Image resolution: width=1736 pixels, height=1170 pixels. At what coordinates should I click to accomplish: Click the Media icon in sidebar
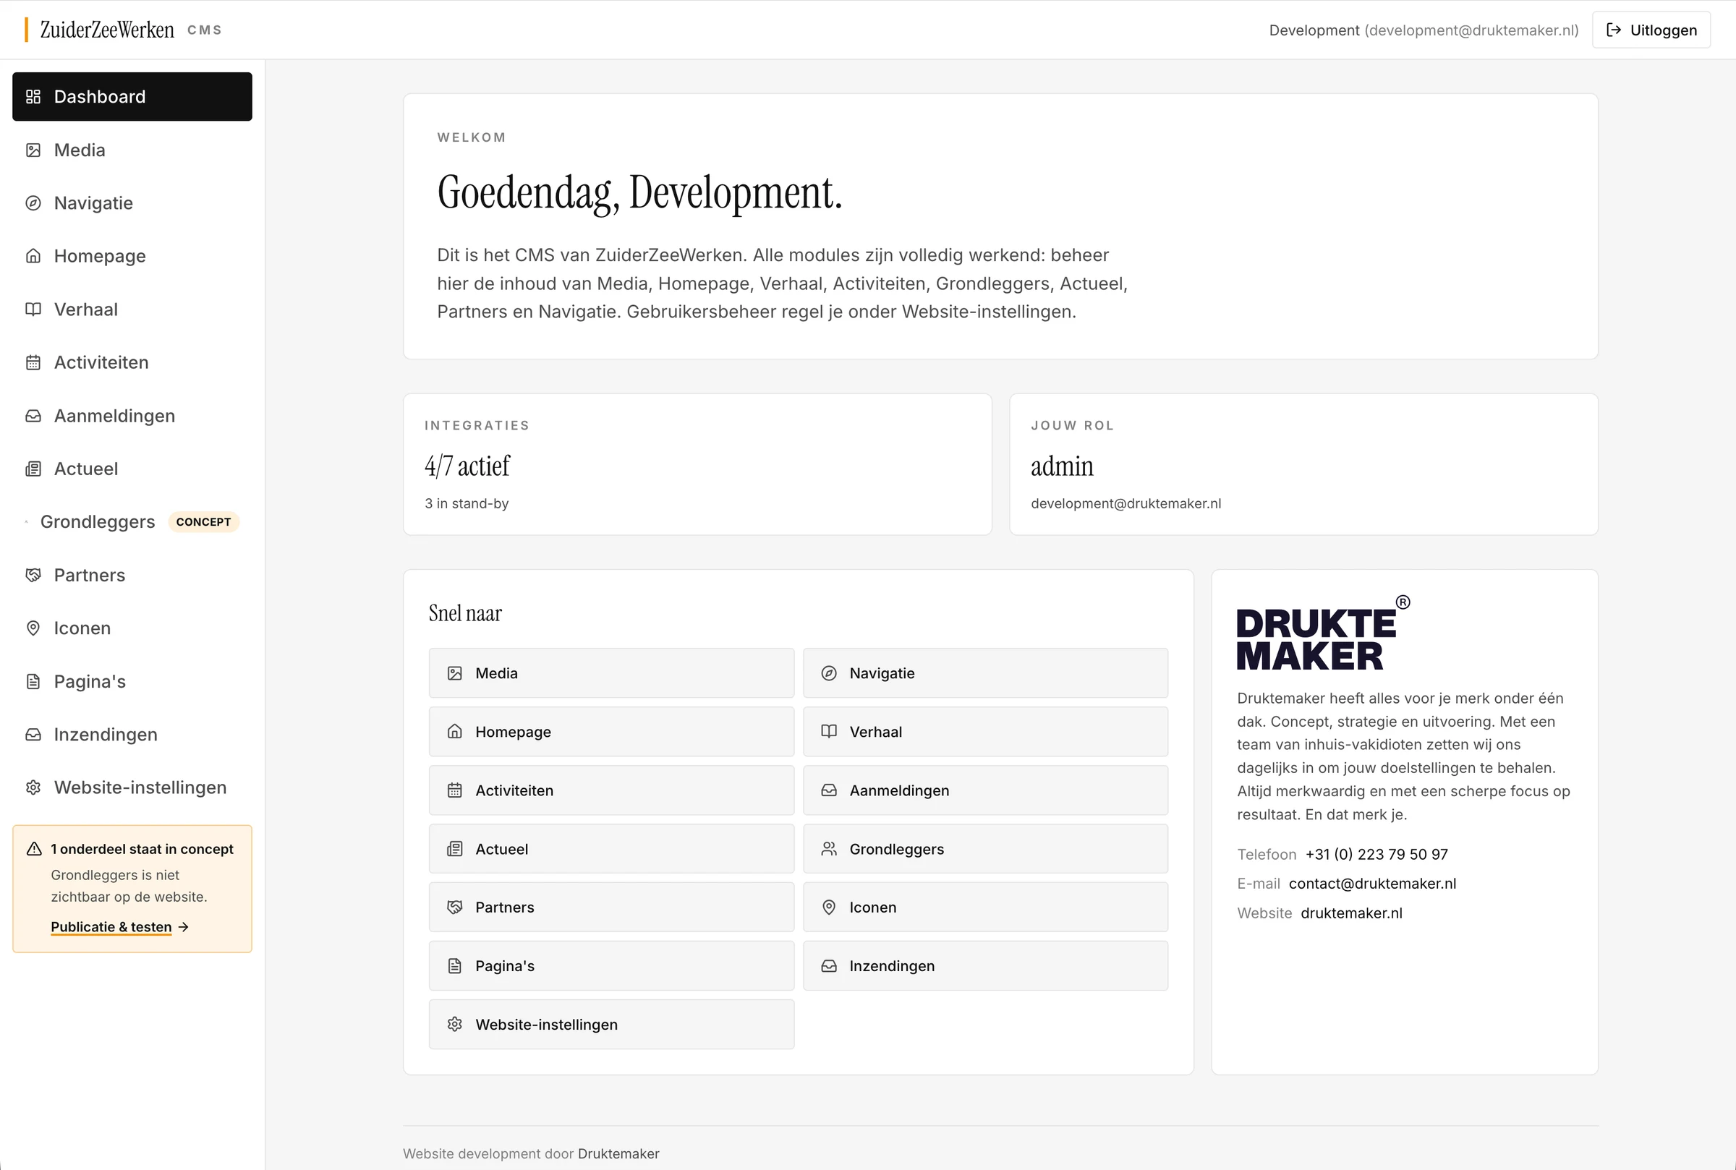33,150
